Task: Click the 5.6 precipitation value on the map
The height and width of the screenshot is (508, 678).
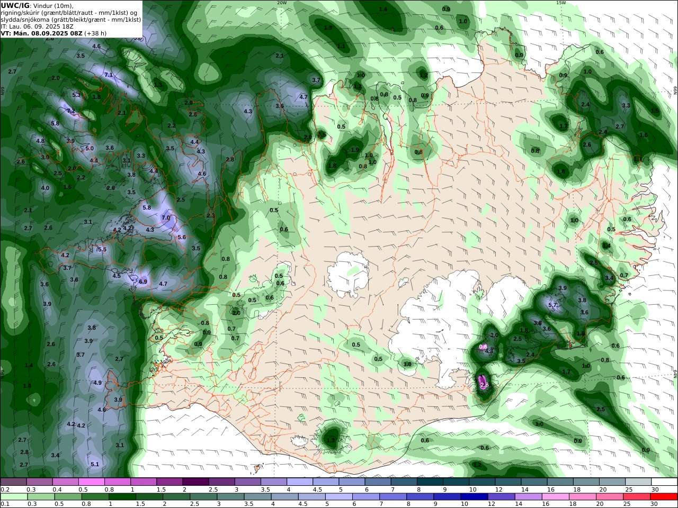Action: [182, 237]
